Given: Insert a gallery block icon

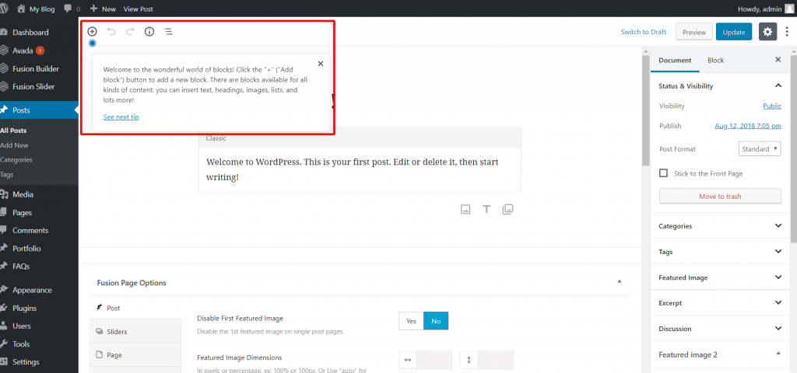Looking at the screenshot, I should (507, 209).
